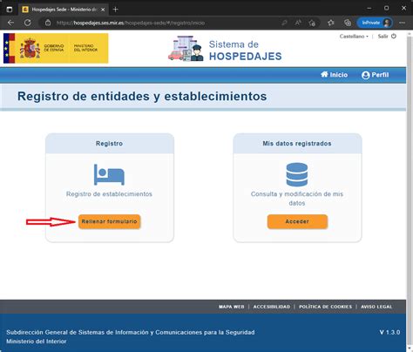
Task: Click the database icon in Mis datos card
Action: coord(297,174)
